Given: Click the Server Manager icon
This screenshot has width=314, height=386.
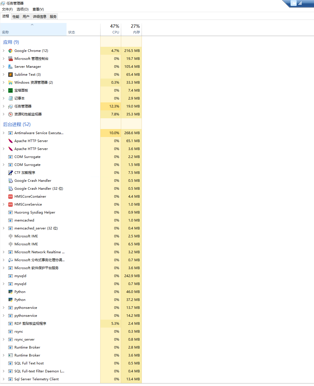Looking at the screenshot, I should (x=10, y=67).
